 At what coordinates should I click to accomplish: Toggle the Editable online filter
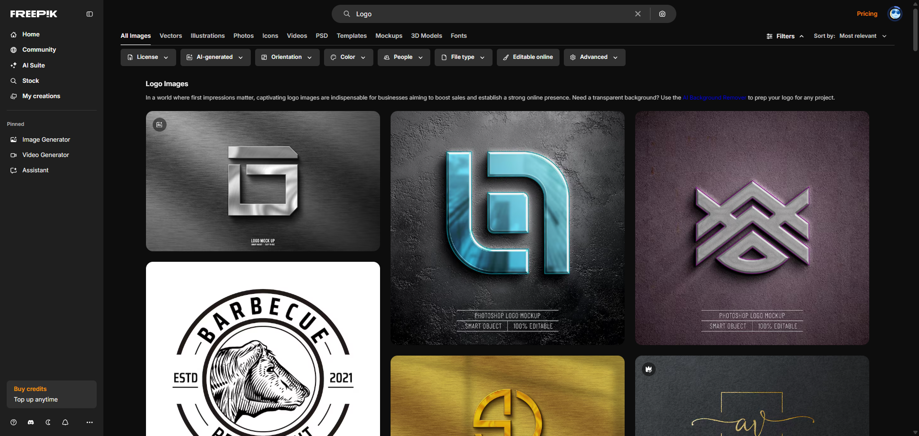point(528,57)
